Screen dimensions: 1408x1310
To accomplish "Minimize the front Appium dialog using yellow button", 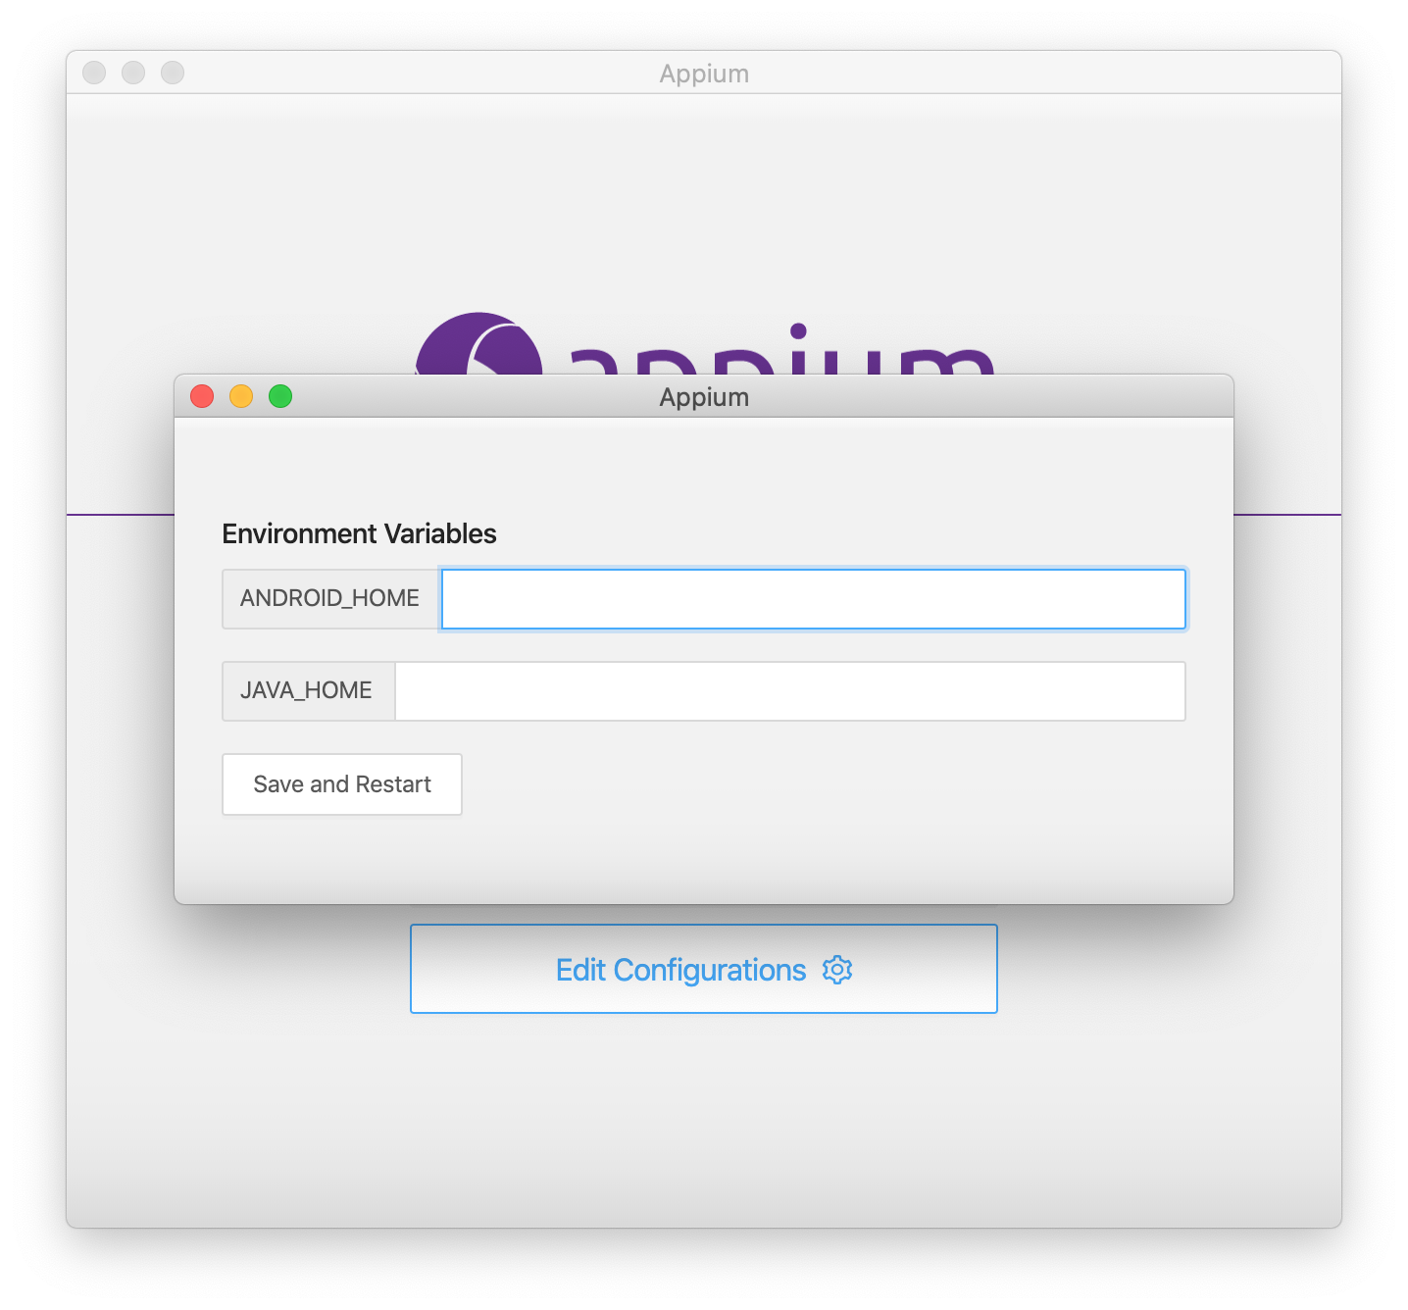I will pos(241,396).
